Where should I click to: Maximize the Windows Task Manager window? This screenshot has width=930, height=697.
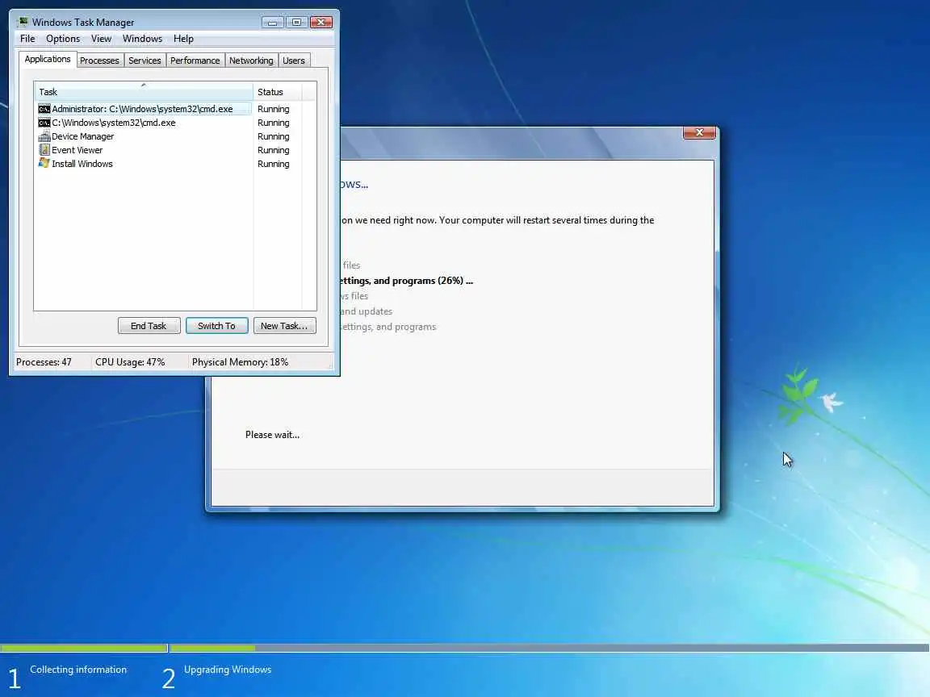pyautogui.click(x=296, y=23)
